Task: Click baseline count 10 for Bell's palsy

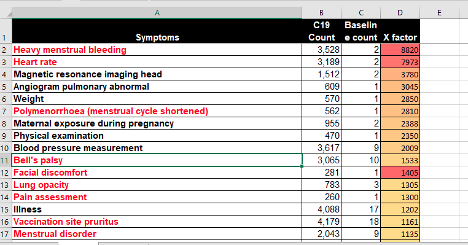Action: [x=361, y=160]
